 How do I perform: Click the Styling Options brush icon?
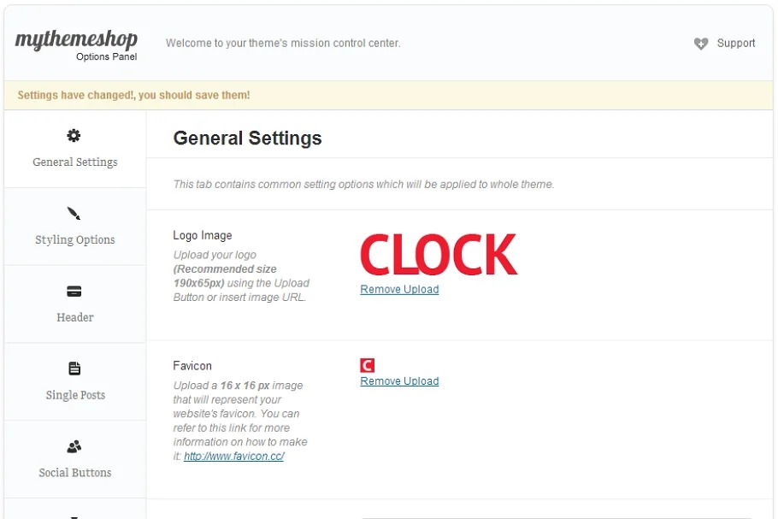click(74, 213)
